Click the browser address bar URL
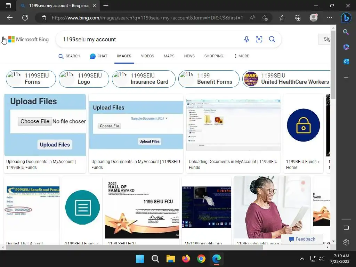Viewport: 356px width, 267px height. pyautogui.click(x=147, y=18)
